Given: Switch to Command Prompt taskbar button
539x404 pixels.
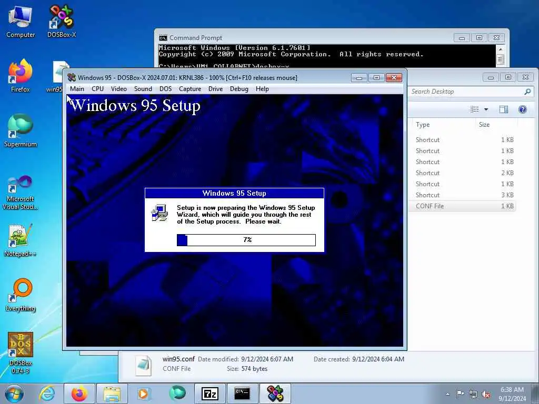Looking at the screenshot, I should point(242,393).
